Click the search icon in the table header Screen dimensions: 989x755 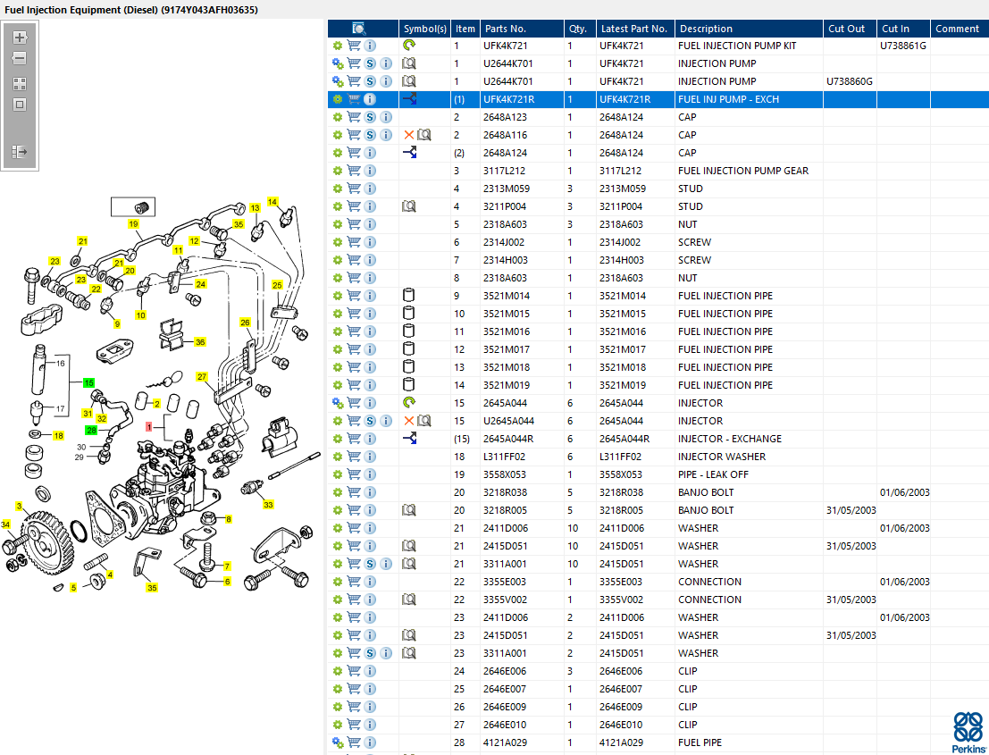click(359, 29)
